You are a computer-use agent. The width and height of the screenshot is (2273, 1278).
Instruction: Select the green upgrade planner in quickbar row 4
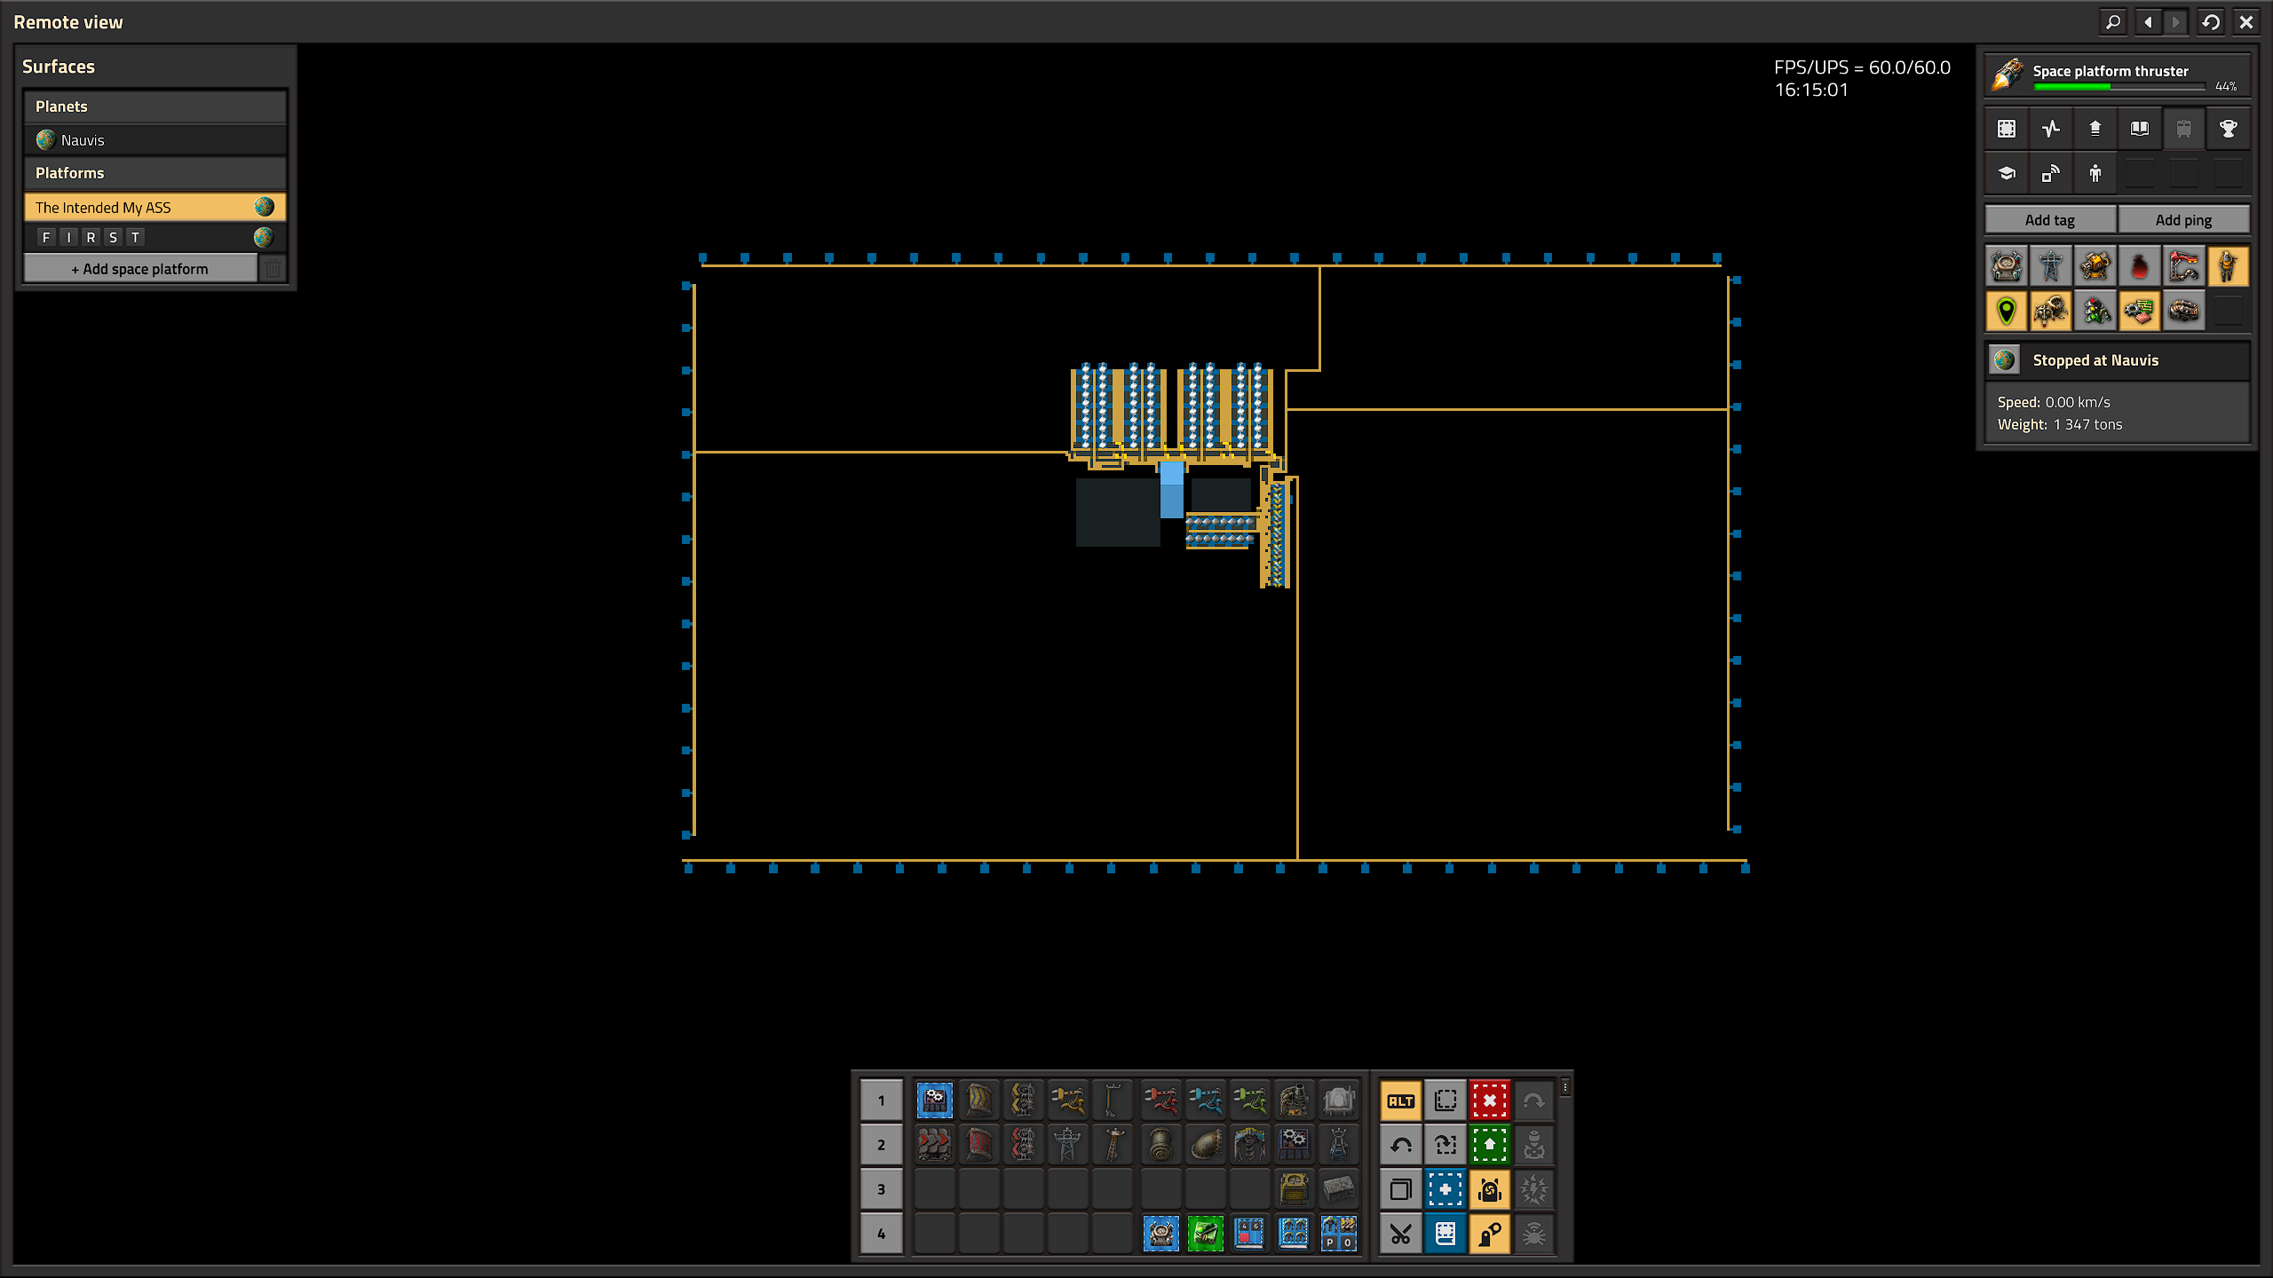(x=1205, y=1234)
